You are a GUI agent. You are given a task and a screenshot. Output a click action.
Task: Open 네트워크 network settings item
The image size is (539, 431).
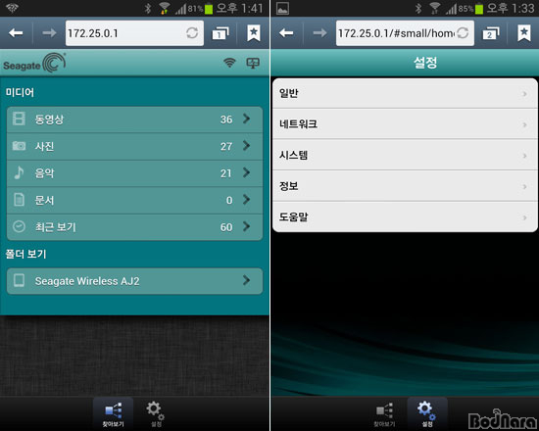point(405,124)
